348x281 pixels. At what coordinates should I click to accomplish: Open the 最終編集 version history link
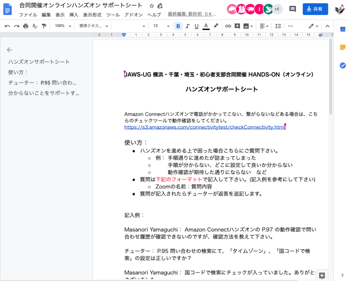(191, 14)
